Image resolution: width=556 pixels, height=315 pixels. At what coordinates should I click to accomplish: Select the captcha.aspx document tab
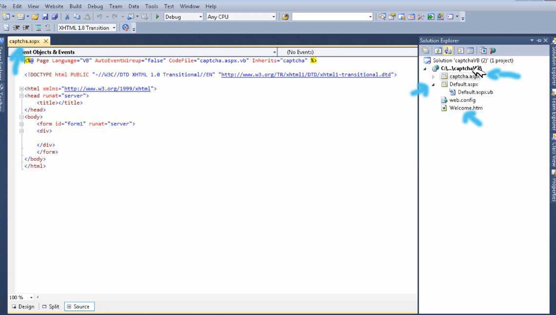pos(24,41)
